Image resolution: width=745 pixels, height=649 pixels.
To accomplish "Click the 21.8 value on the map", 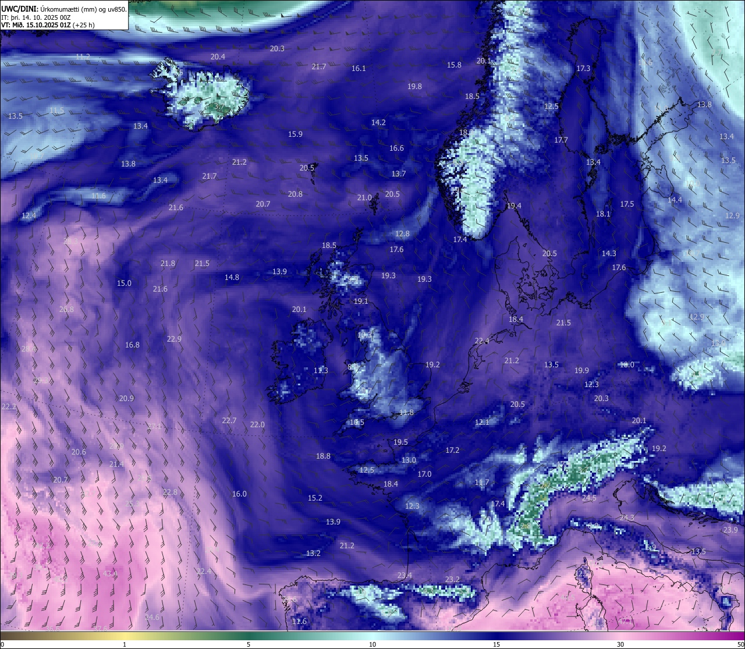I will [x=168, y=264].
